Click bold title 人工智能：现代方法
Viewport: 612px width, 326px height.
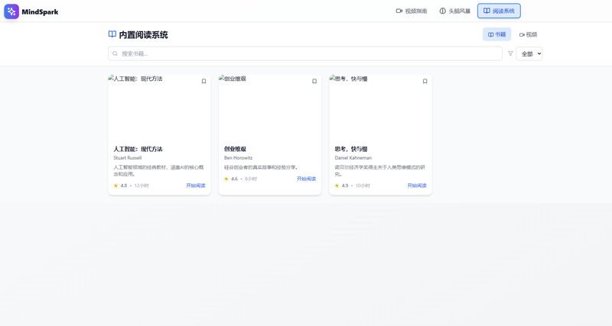138,149
